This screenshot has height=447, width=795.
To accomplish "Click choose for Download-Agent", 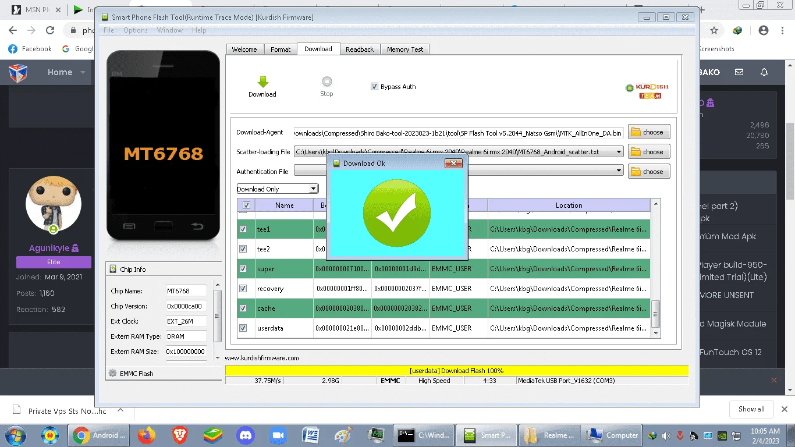I will (649, 132).
